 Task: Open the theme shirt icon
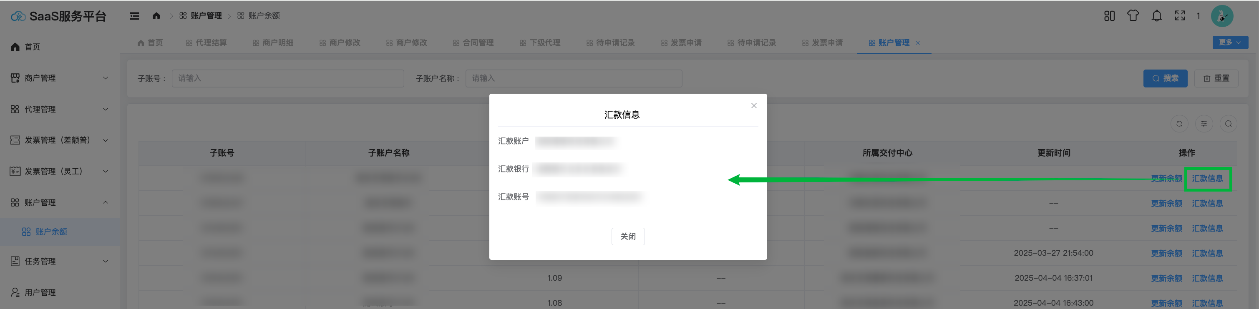point(1133,16)
